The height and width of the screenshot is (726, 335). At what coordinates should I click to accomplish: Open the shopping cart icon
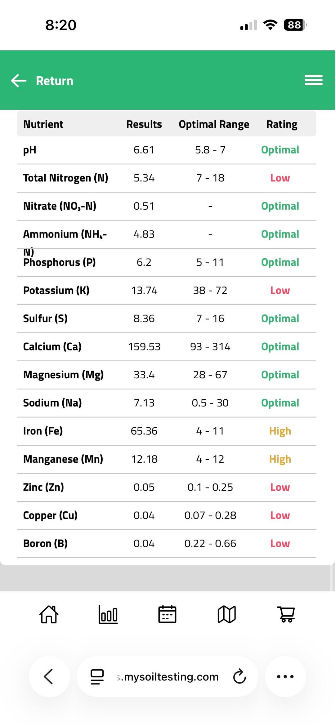coord(286,614)
